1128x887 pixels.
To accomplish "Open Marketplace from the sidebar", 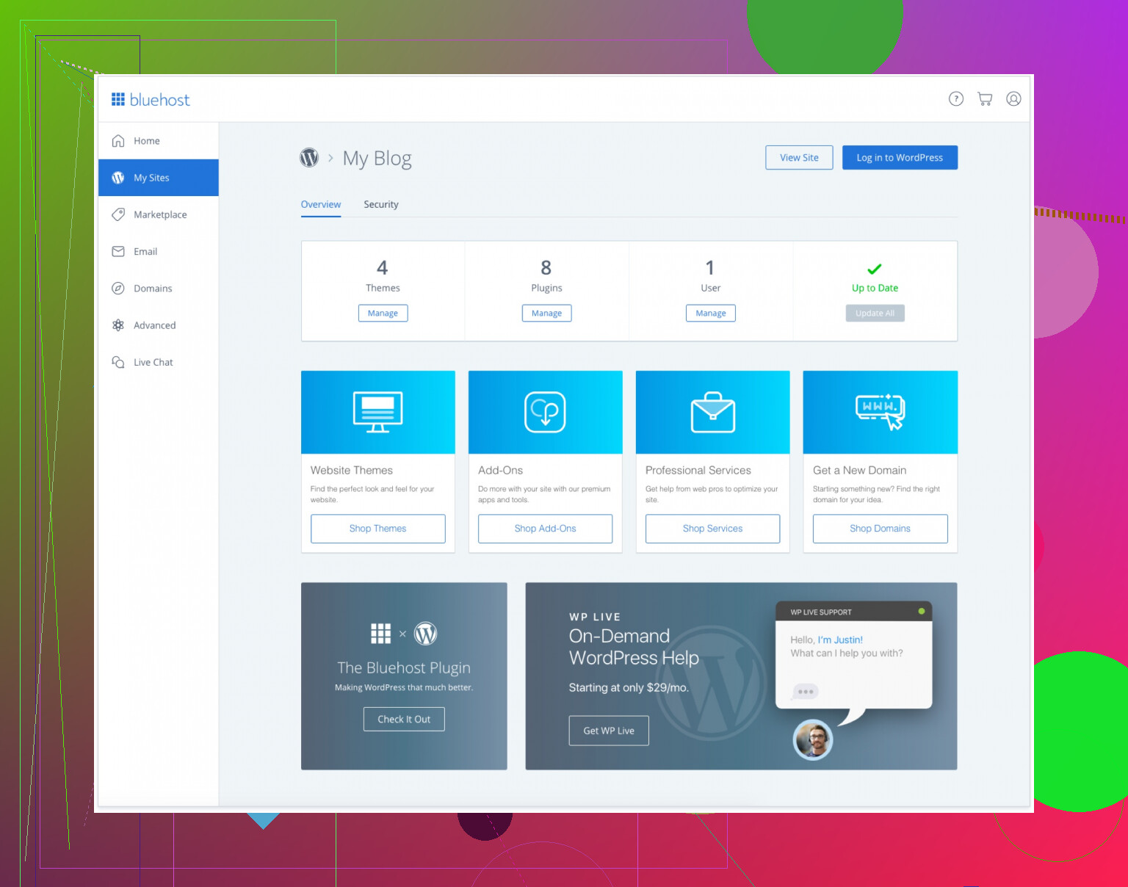I will point(159,214).
